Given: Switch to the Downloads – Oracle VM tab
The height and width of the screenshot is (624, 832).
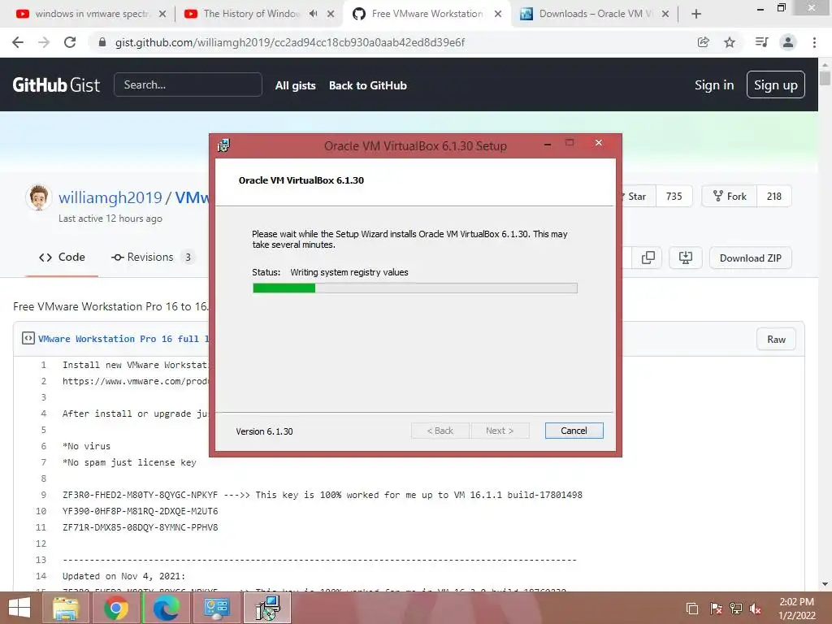Looking at the screenshot, I should [x=589, y=14].
